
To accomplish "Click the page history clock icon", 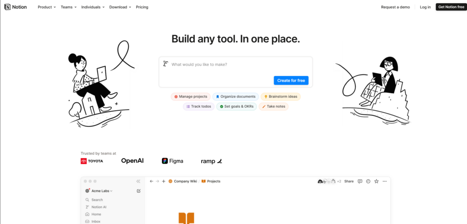I will [x=368, y=181].
